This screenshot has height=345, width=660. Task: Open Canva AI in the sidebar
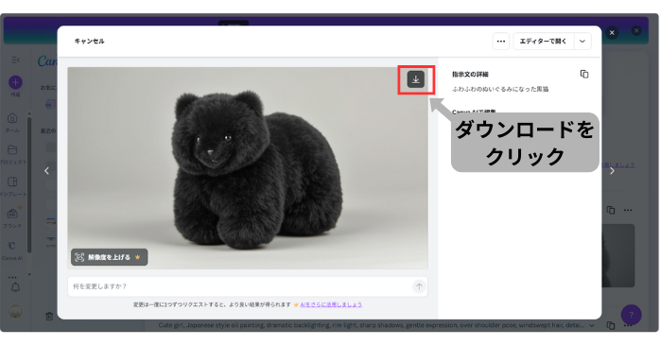tap(11, 250)
